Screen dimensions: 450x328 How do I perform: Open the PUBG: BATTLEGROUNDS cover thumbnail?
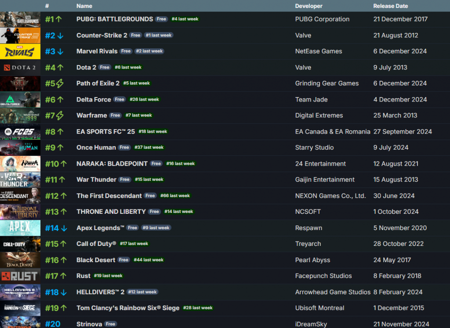20,19
